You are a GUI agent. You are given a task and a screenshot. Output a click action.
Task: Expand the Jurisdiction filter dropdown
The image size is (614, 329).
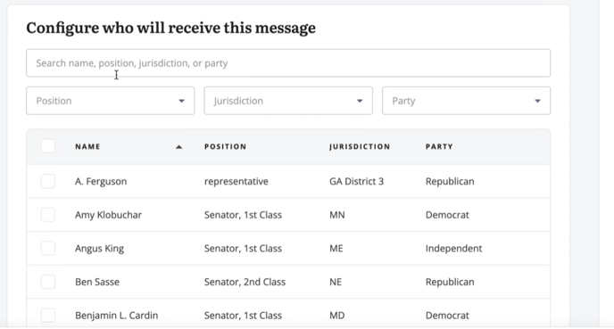pyautogui.click(x=288, y=101)
